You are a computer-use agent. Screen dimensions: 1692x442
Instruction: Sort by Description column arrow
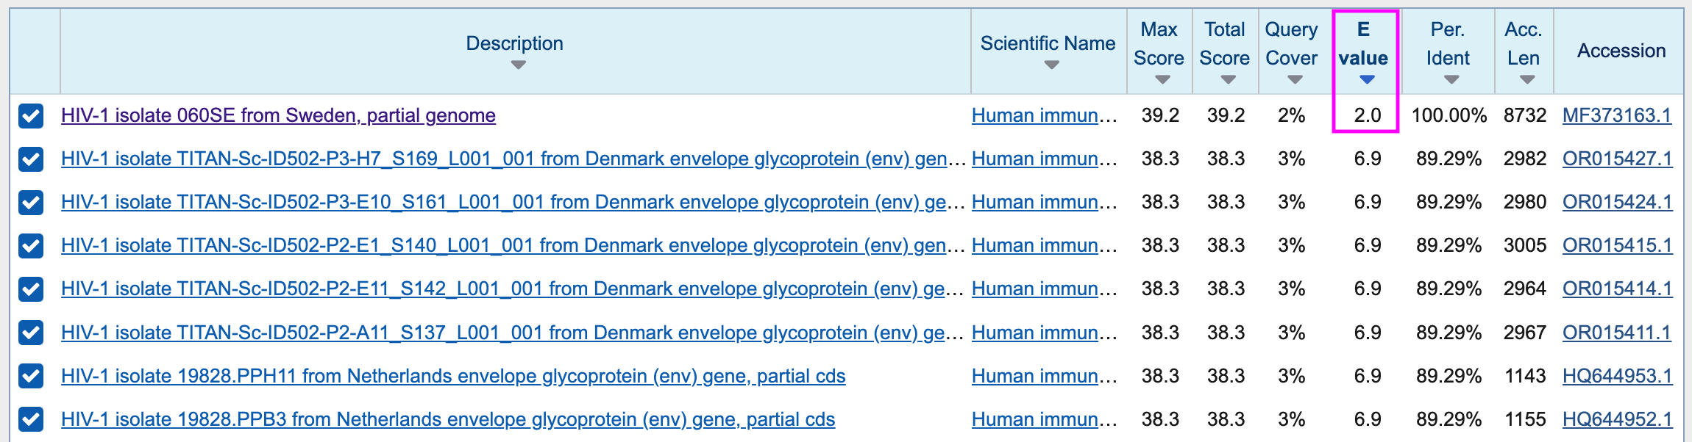(518, 65)
